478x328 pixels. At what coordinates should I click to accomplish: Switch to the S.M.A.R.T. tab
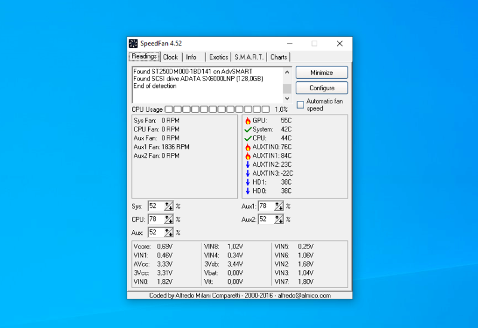(249, 57)
